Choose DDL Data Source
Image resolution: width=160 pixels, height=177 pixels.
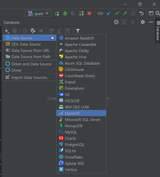point(29,44)
